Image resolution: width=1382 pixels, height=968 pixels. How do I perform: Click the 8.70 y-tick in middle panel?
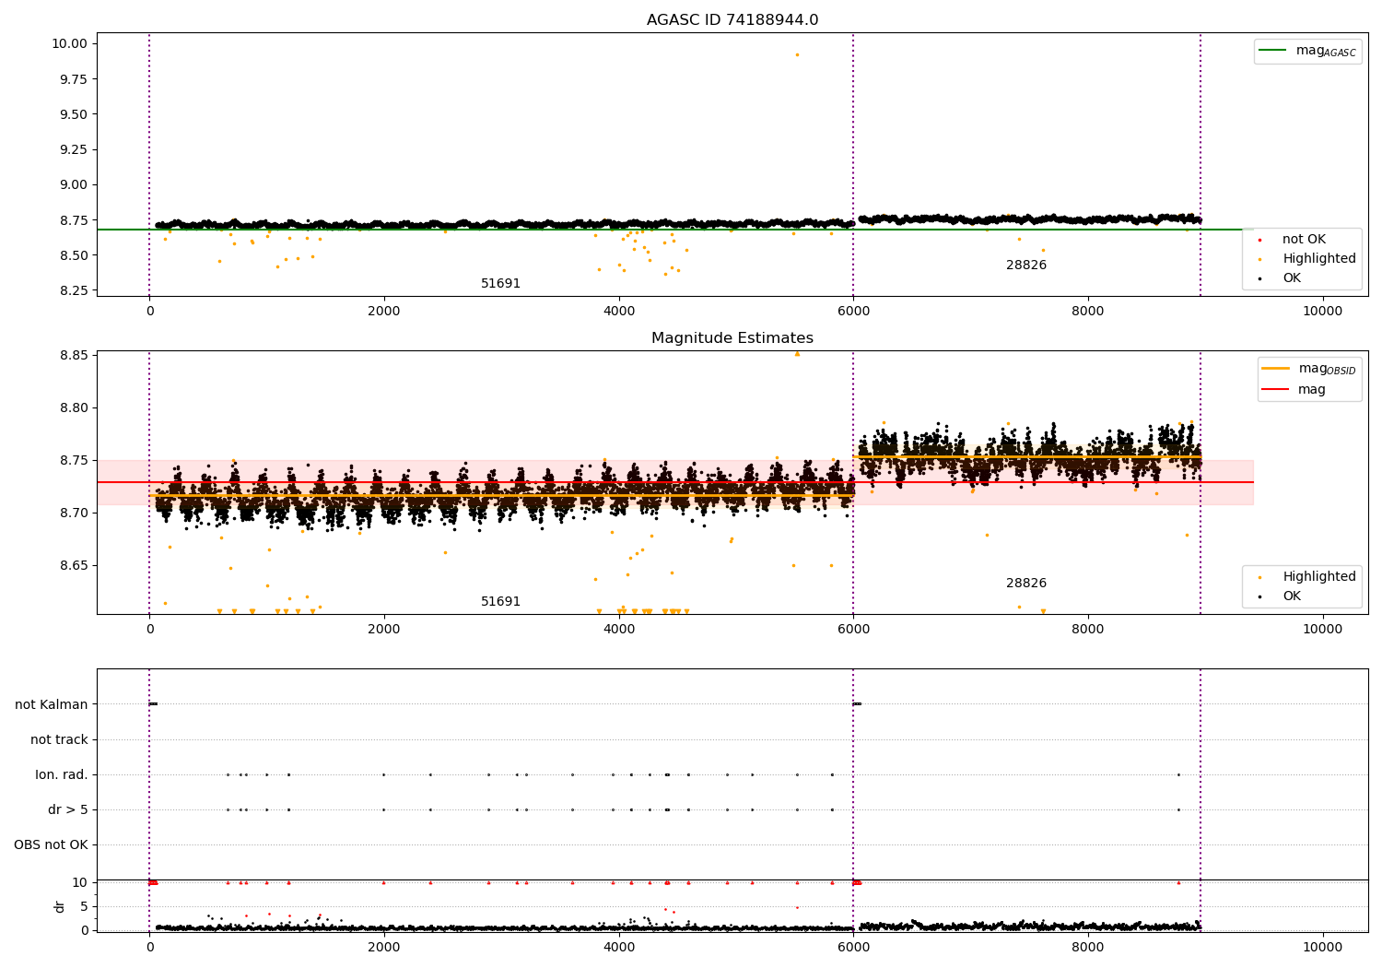click(x=73, y=514)
